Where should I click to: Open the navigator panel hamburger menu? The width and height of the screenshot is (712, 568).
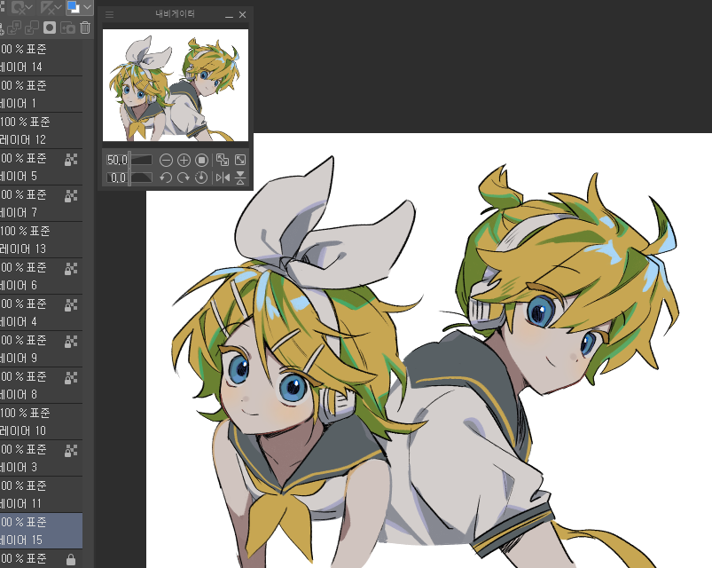pos(109,14)
